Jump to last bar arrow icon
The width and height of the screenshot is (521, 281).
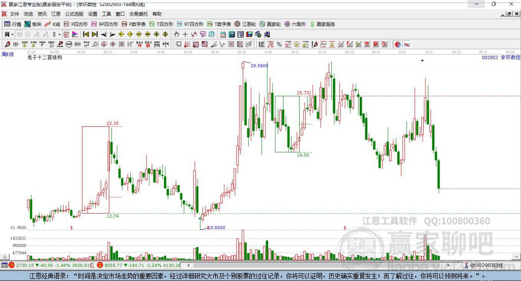95,34
